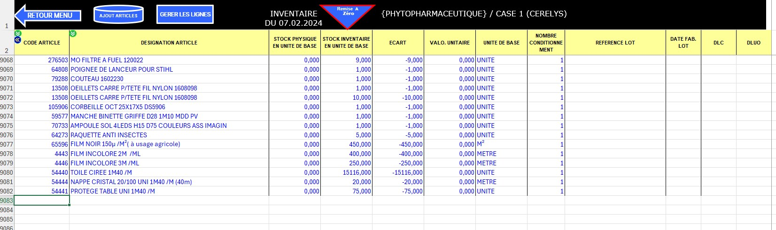Click green down-chevron icon in DESIGNATION ARTICLE header
The width and height of the screenshot is (776, 230).
[x=73, y=33]
